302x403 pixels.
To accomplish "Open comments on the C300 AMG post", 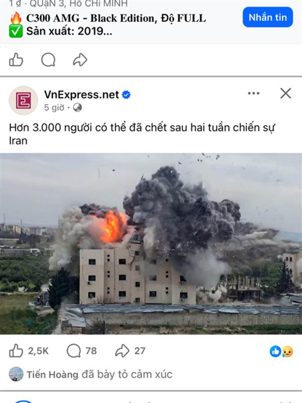I will 48,59.
